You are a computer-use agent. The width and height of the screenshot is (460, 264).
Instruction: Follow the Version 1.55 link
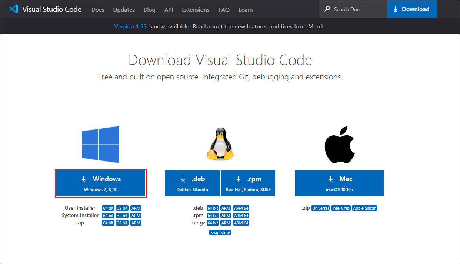pos(130,27)
